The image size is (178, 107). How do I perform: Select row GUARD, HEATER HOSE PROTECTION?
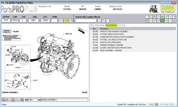click(x=133, y=48)
